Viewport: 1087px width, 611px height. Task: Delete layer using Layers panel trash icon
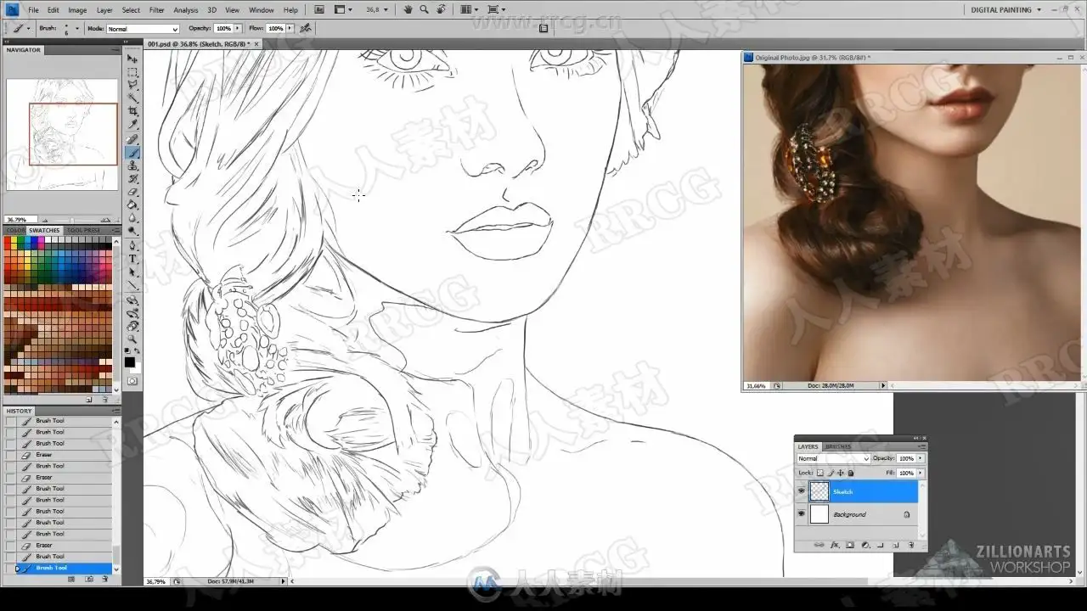coord(911,545)
